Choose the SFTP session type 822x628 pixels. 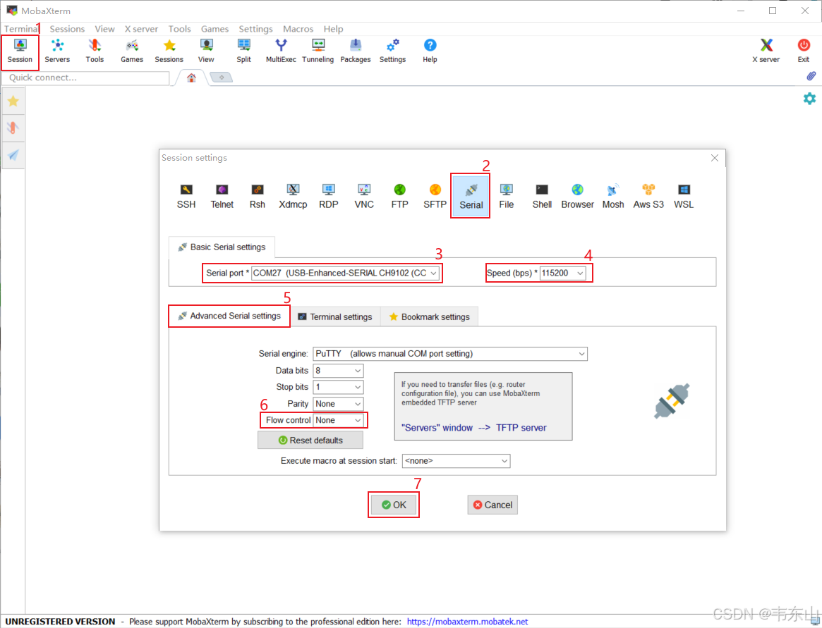(435, 197)
